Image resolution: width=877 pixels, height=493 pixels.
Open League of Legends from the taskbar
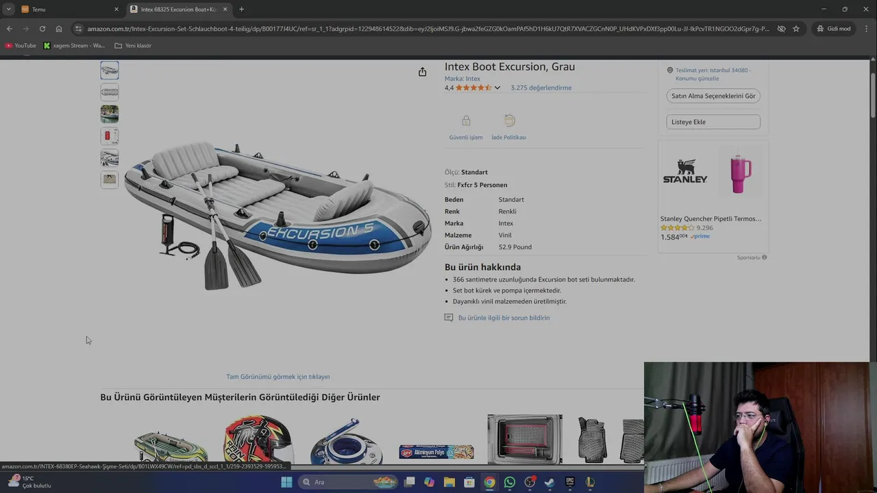pyautogui.click(x=590, y=482)
